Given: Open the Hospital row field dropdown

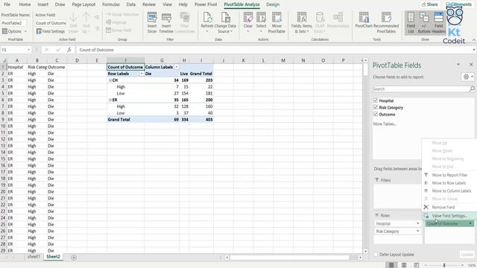Looking at the screenshot, I should pyautogui.click(x=417, y=223).
